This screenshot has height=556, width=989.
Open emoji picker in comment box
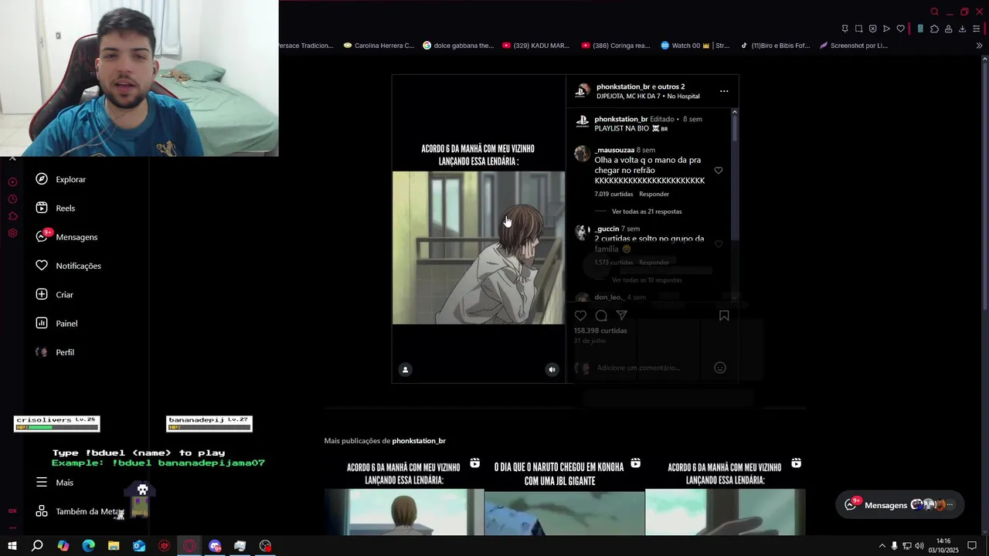click(x=719, y=368)
